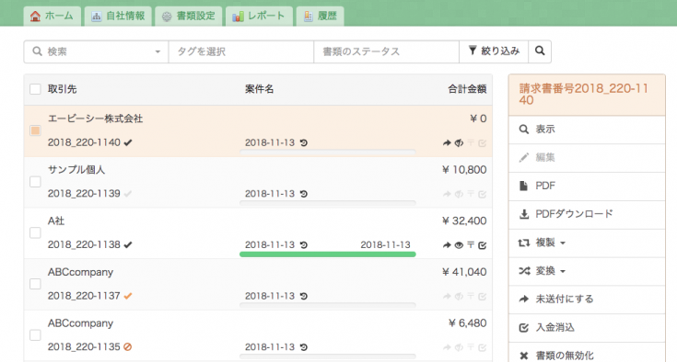
Task: Click the payment check icon in 2018_220-1137 row
Action: [483, 297]
